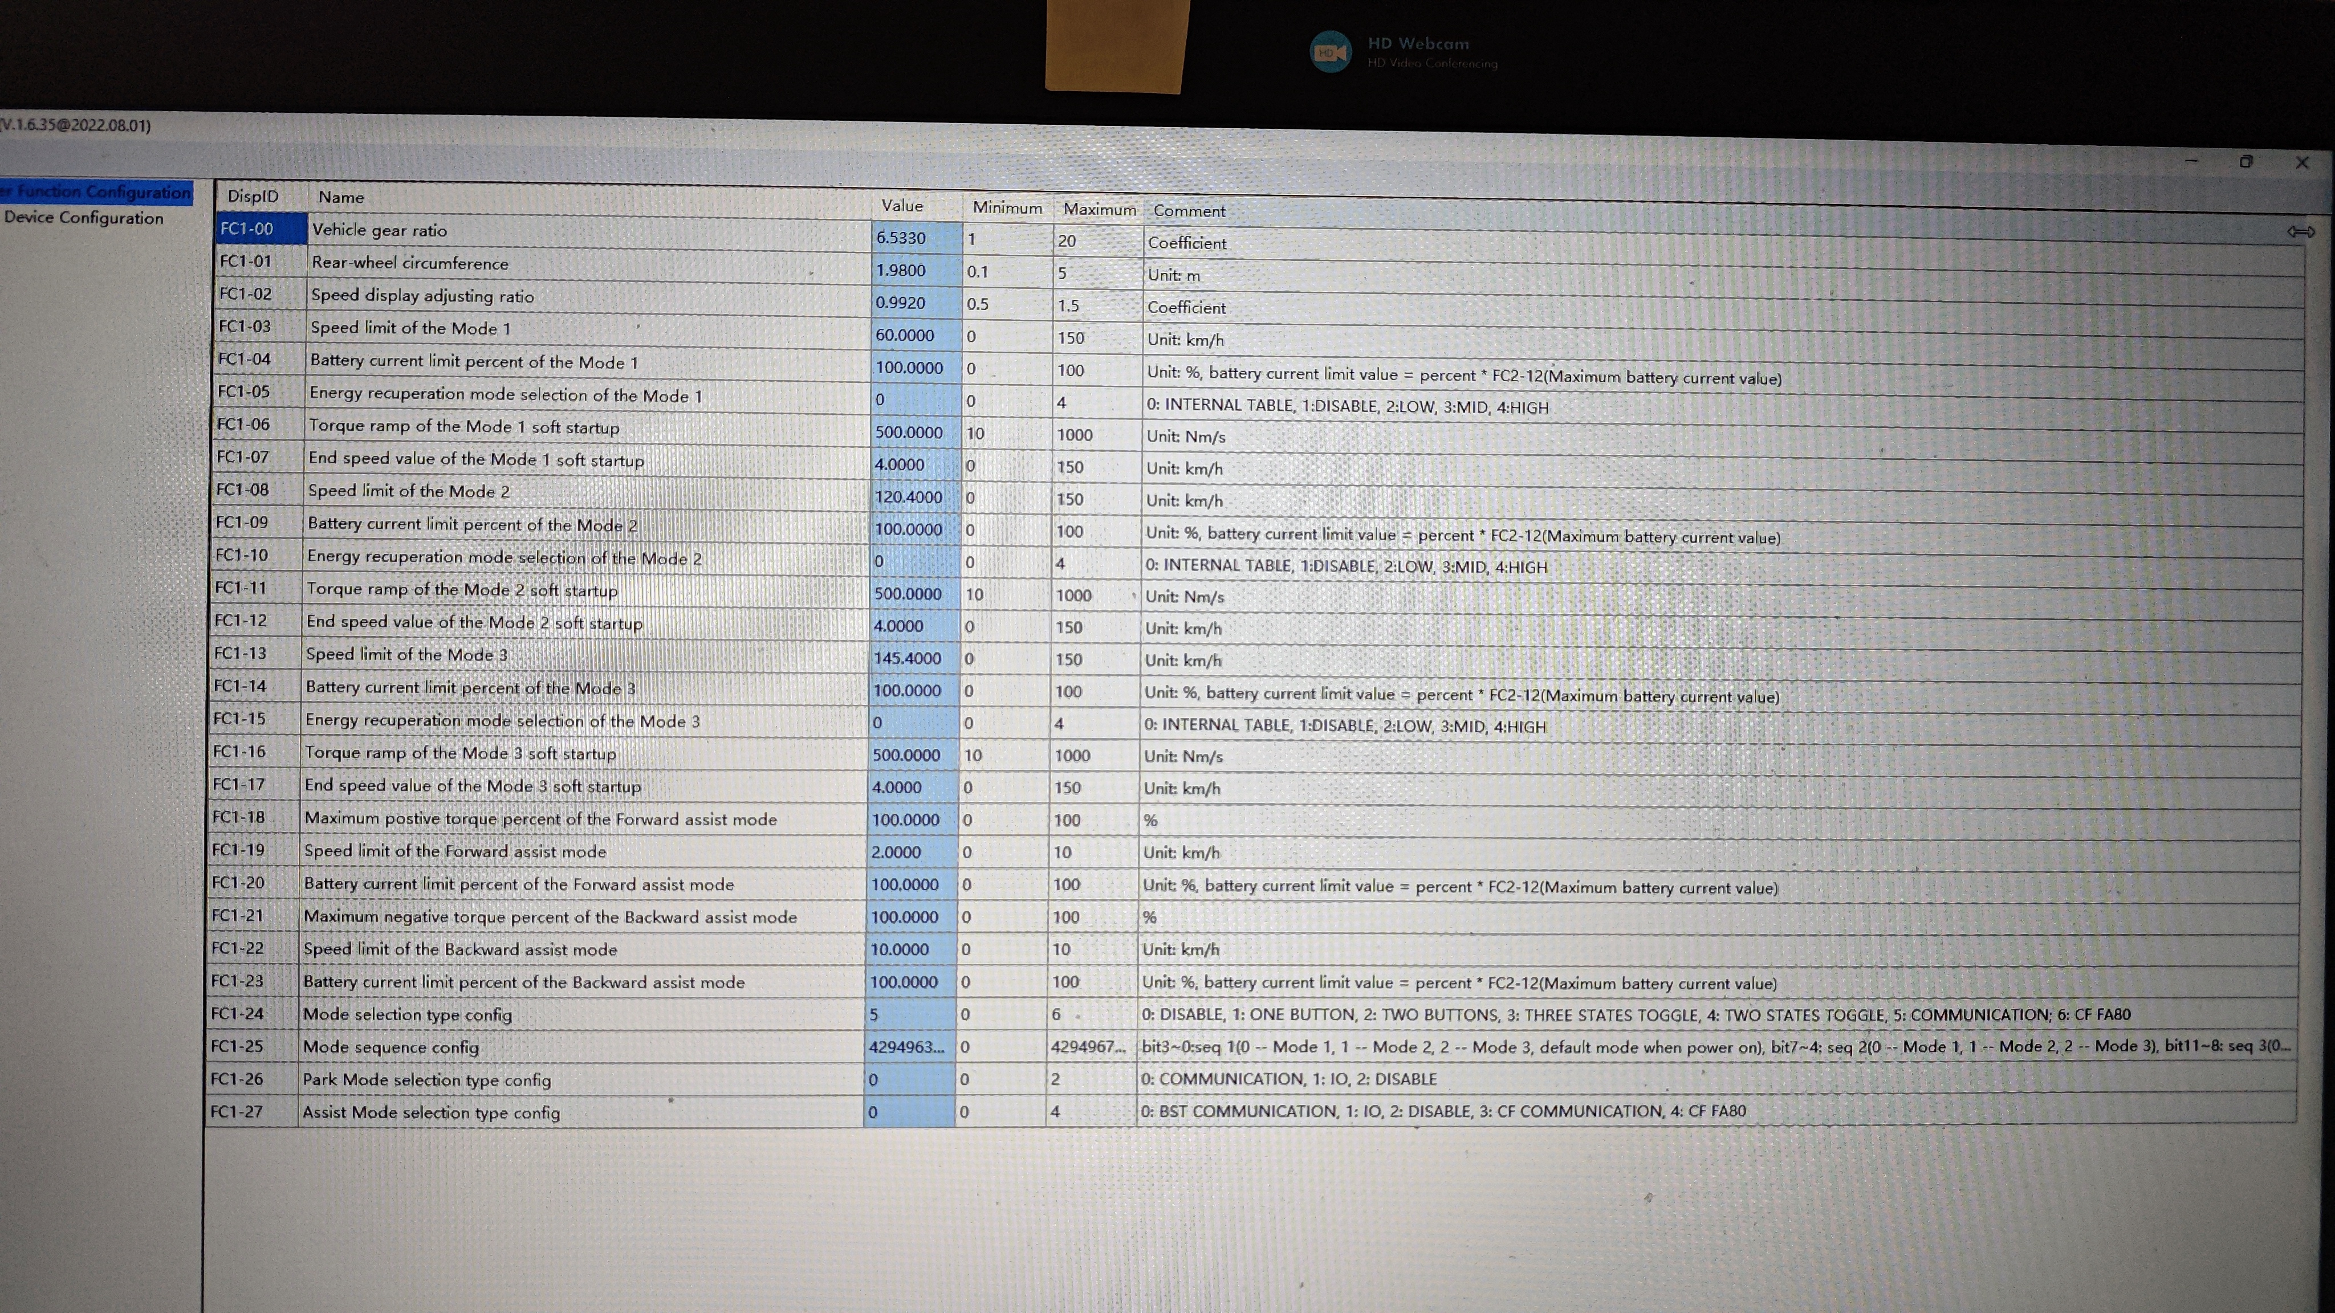Minimize the configuration window
The image size is (2335, 1313).
click(x=2191, y=161)
